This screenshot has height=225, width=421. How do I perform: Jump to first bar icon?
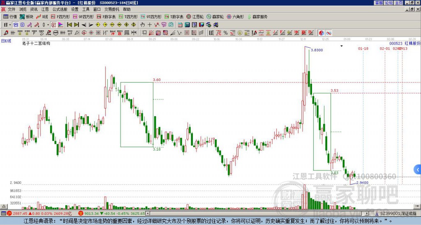tap(69, 25)
